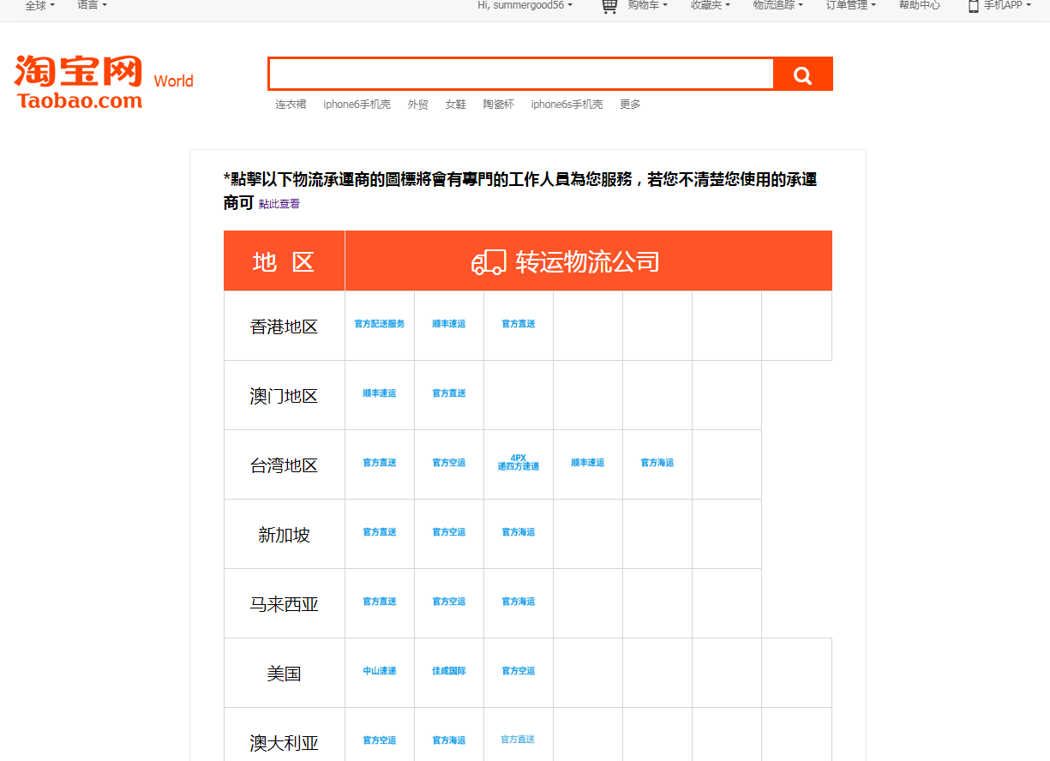Choose 佳成国际 carrier logo for 美国

[x=449, y=671]
